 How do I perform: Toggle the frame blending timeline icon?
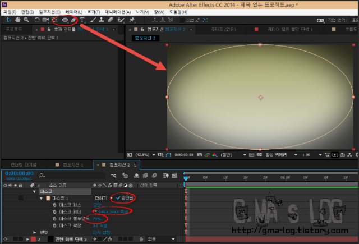pyautogui.click(x=146, y=176)
